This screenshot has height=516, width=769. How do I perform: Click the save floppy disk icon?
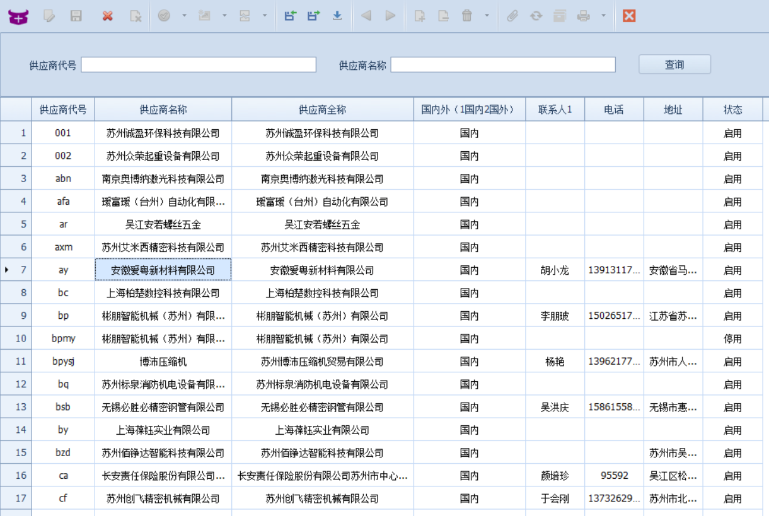point(76,16)
